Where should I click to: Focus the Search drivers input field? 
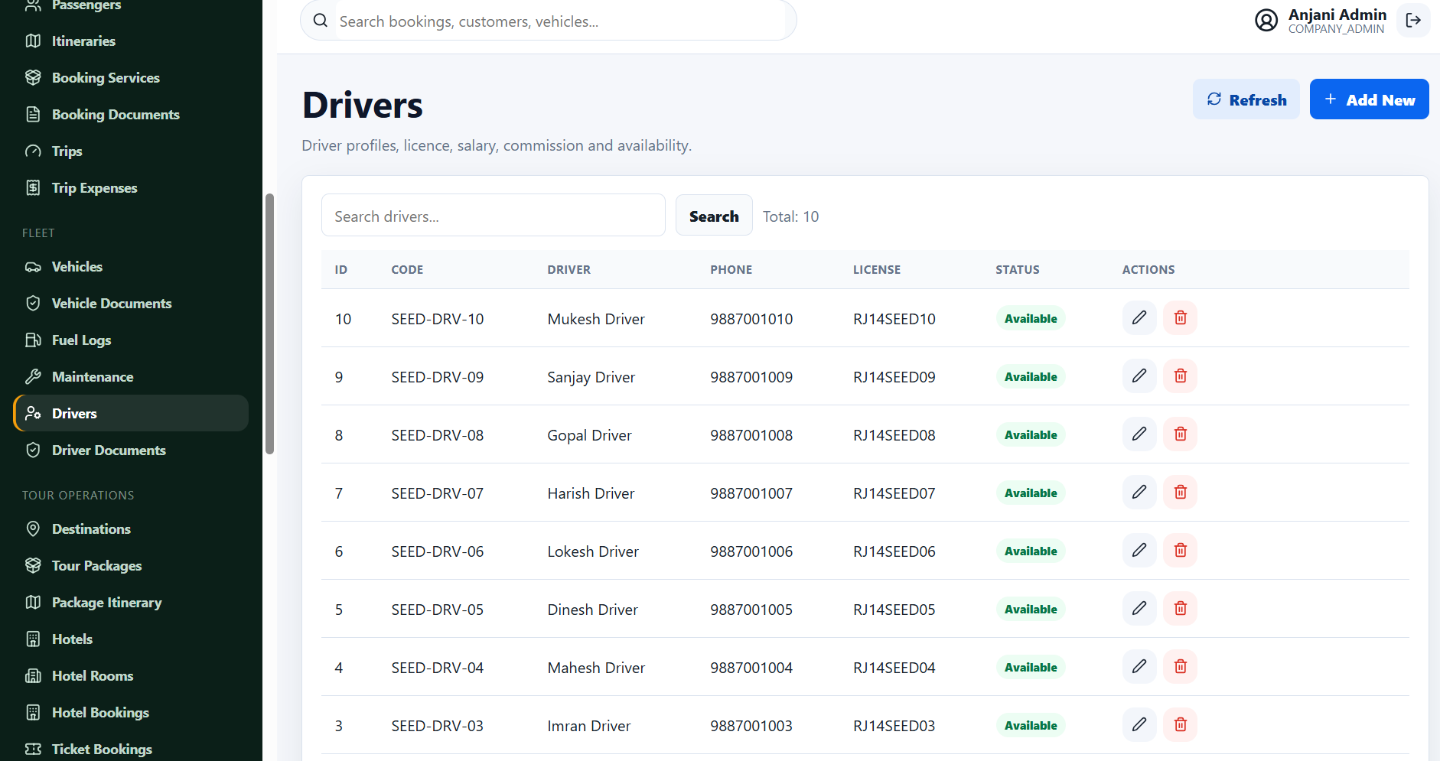pyautogui.click(x=494, y=216)
